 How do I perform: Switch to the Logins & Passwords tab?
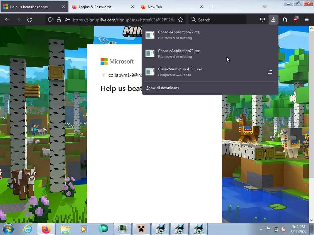(x=103, y=7)
